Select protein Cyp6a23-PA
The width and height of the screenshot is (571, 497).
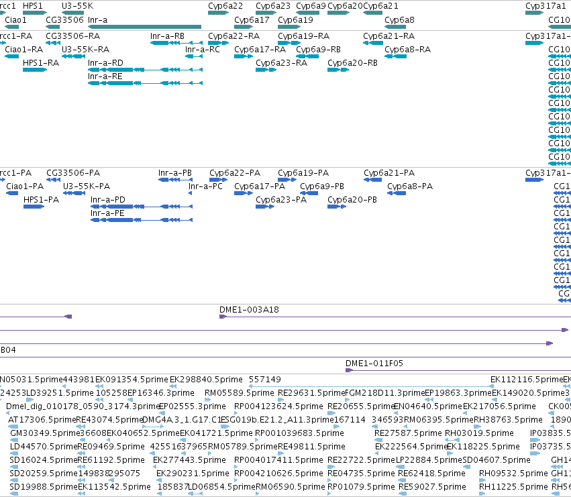coord(265,207)
